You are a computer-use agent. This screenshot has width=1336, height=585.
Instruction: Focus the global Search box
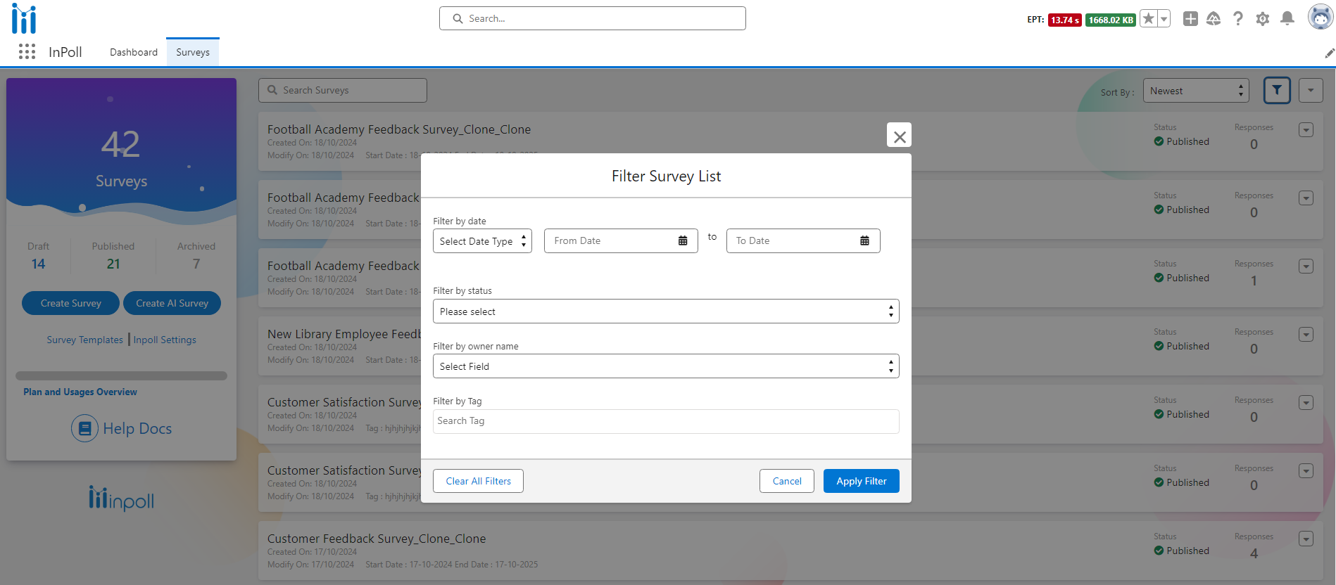coord(593,18)
